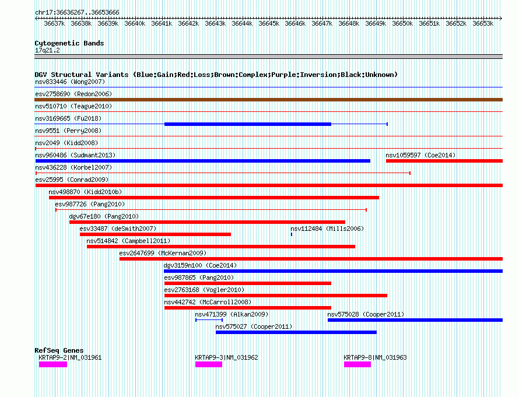Select nsv2049 (Kidd2008) variant label

click(66, 143)
